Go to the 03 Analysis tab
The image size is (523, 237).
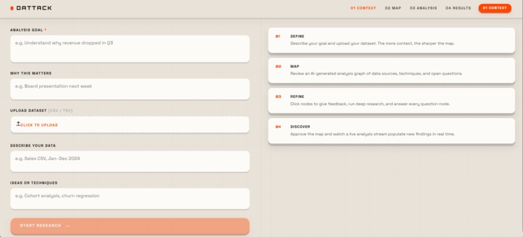click(423, 8)
